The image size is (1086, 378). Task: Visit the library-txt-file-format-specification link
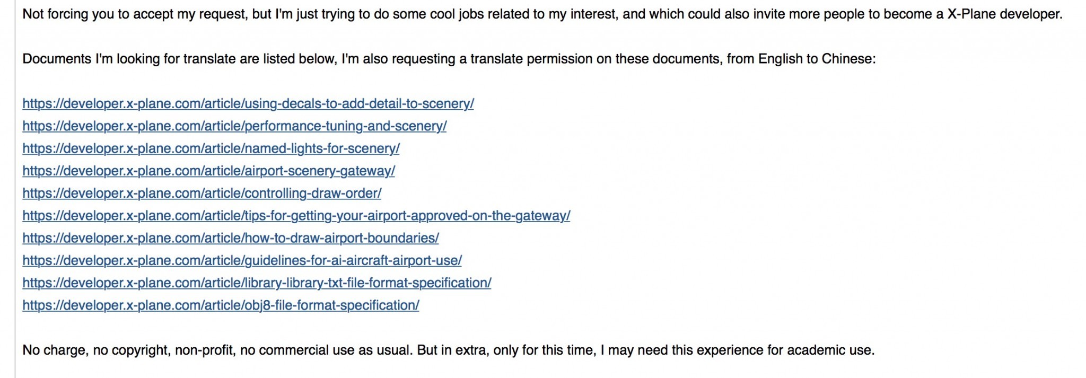click(257, 283)
